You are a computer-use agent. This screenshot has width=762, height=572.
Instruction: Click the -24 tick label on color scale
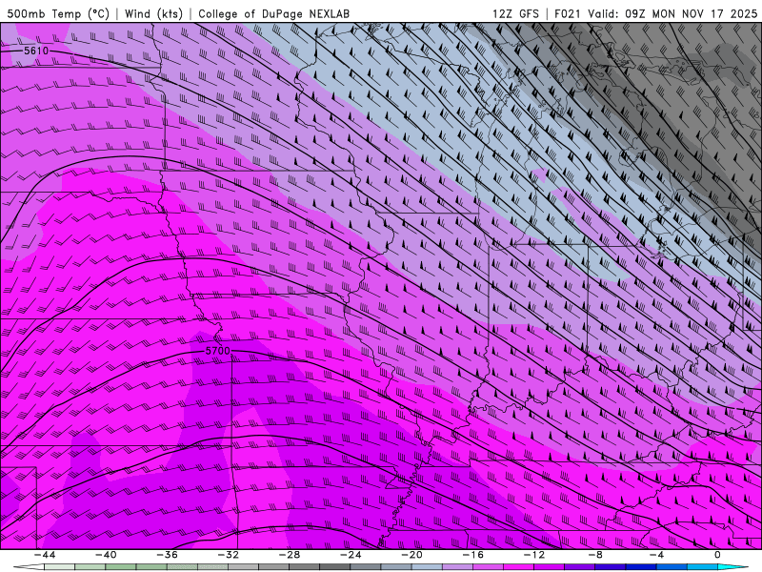[351, 555]
